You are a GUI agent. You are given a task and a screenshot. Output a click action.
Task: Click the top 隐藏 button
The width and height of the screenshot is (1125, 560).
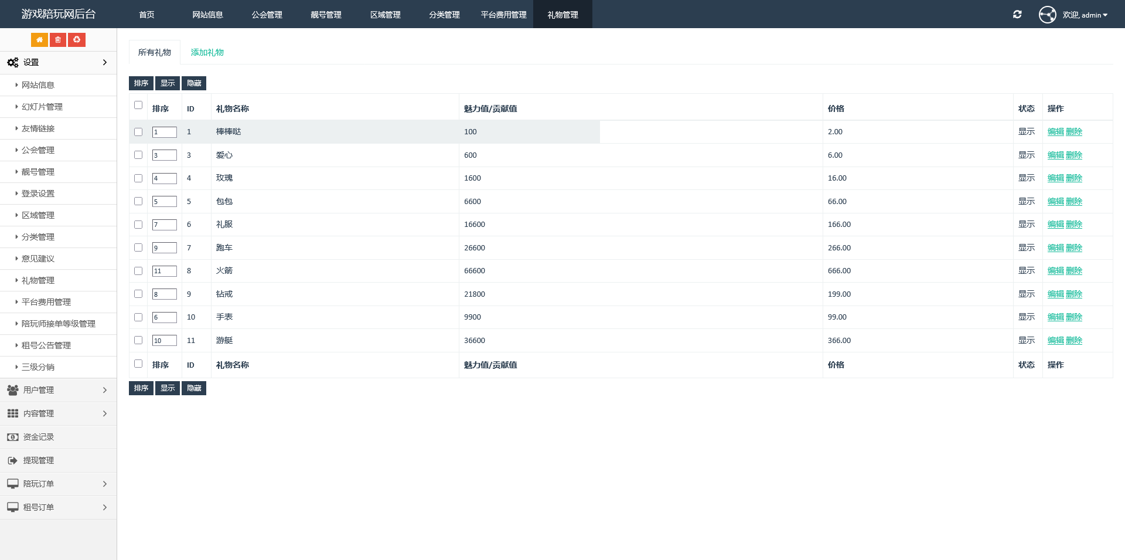point(194,83)
